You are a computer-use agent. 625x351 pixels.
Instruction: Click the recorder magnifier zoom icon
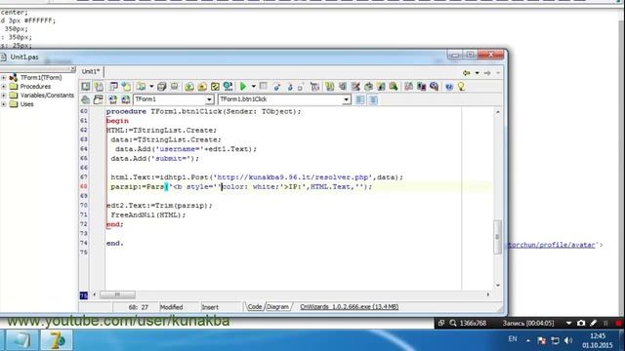coord(453,323)
